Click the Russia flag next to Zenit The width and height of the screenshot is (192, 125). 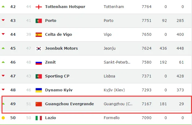click(39, 62)
